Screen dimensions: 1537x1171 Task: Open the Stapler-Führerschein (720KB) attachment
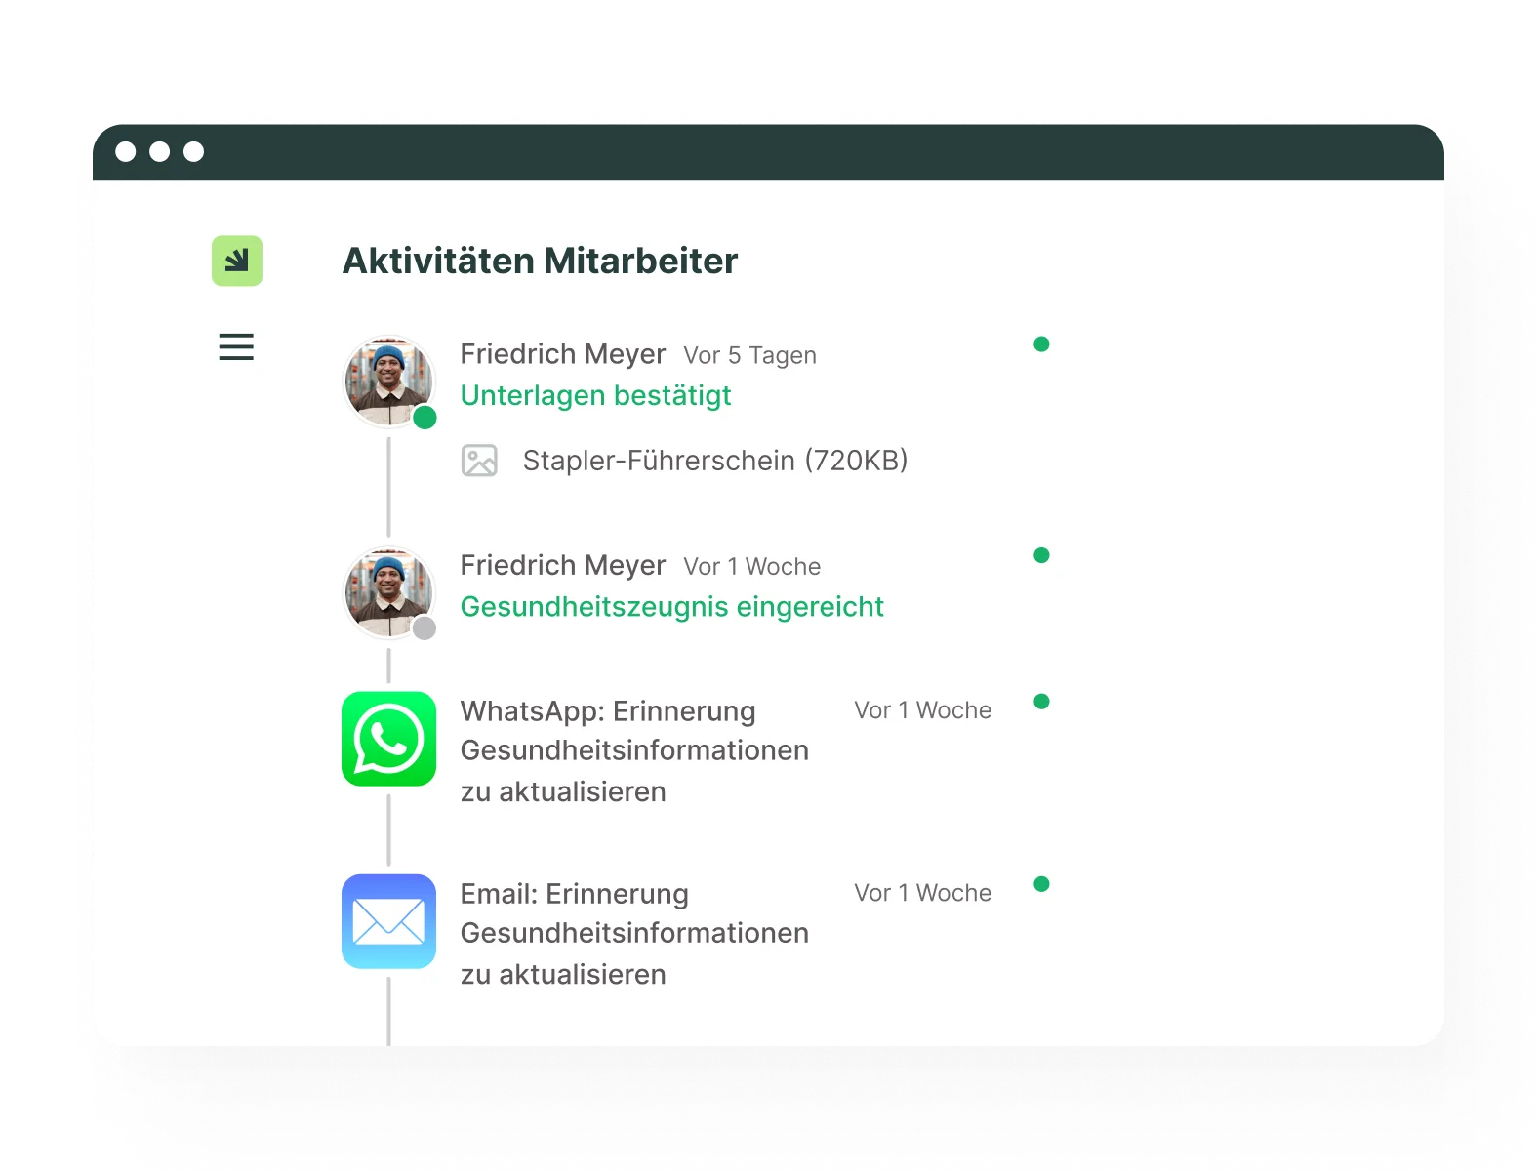click(x=714, y=461)
